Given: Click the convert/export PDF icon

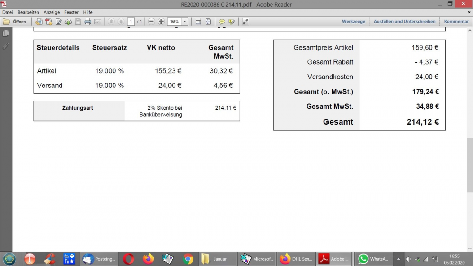Looking at the screenshot, I should click(x=39, y=21).
